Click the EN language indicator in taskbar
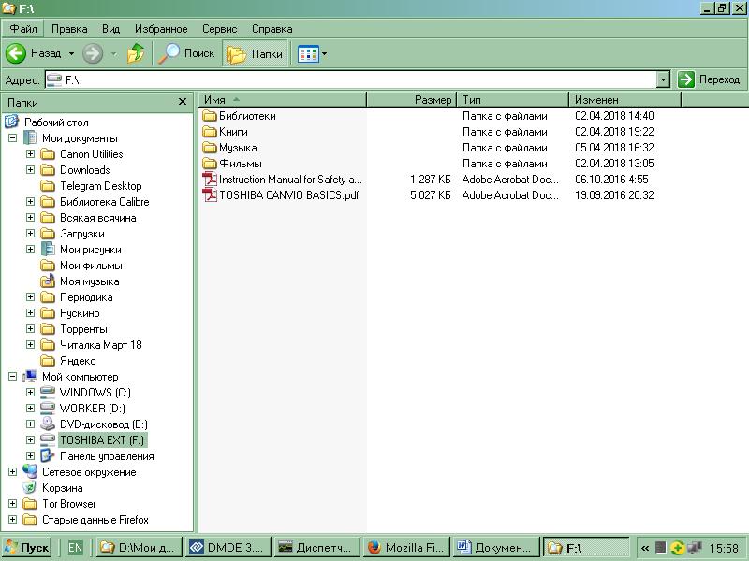 click(x=75, y=548)
